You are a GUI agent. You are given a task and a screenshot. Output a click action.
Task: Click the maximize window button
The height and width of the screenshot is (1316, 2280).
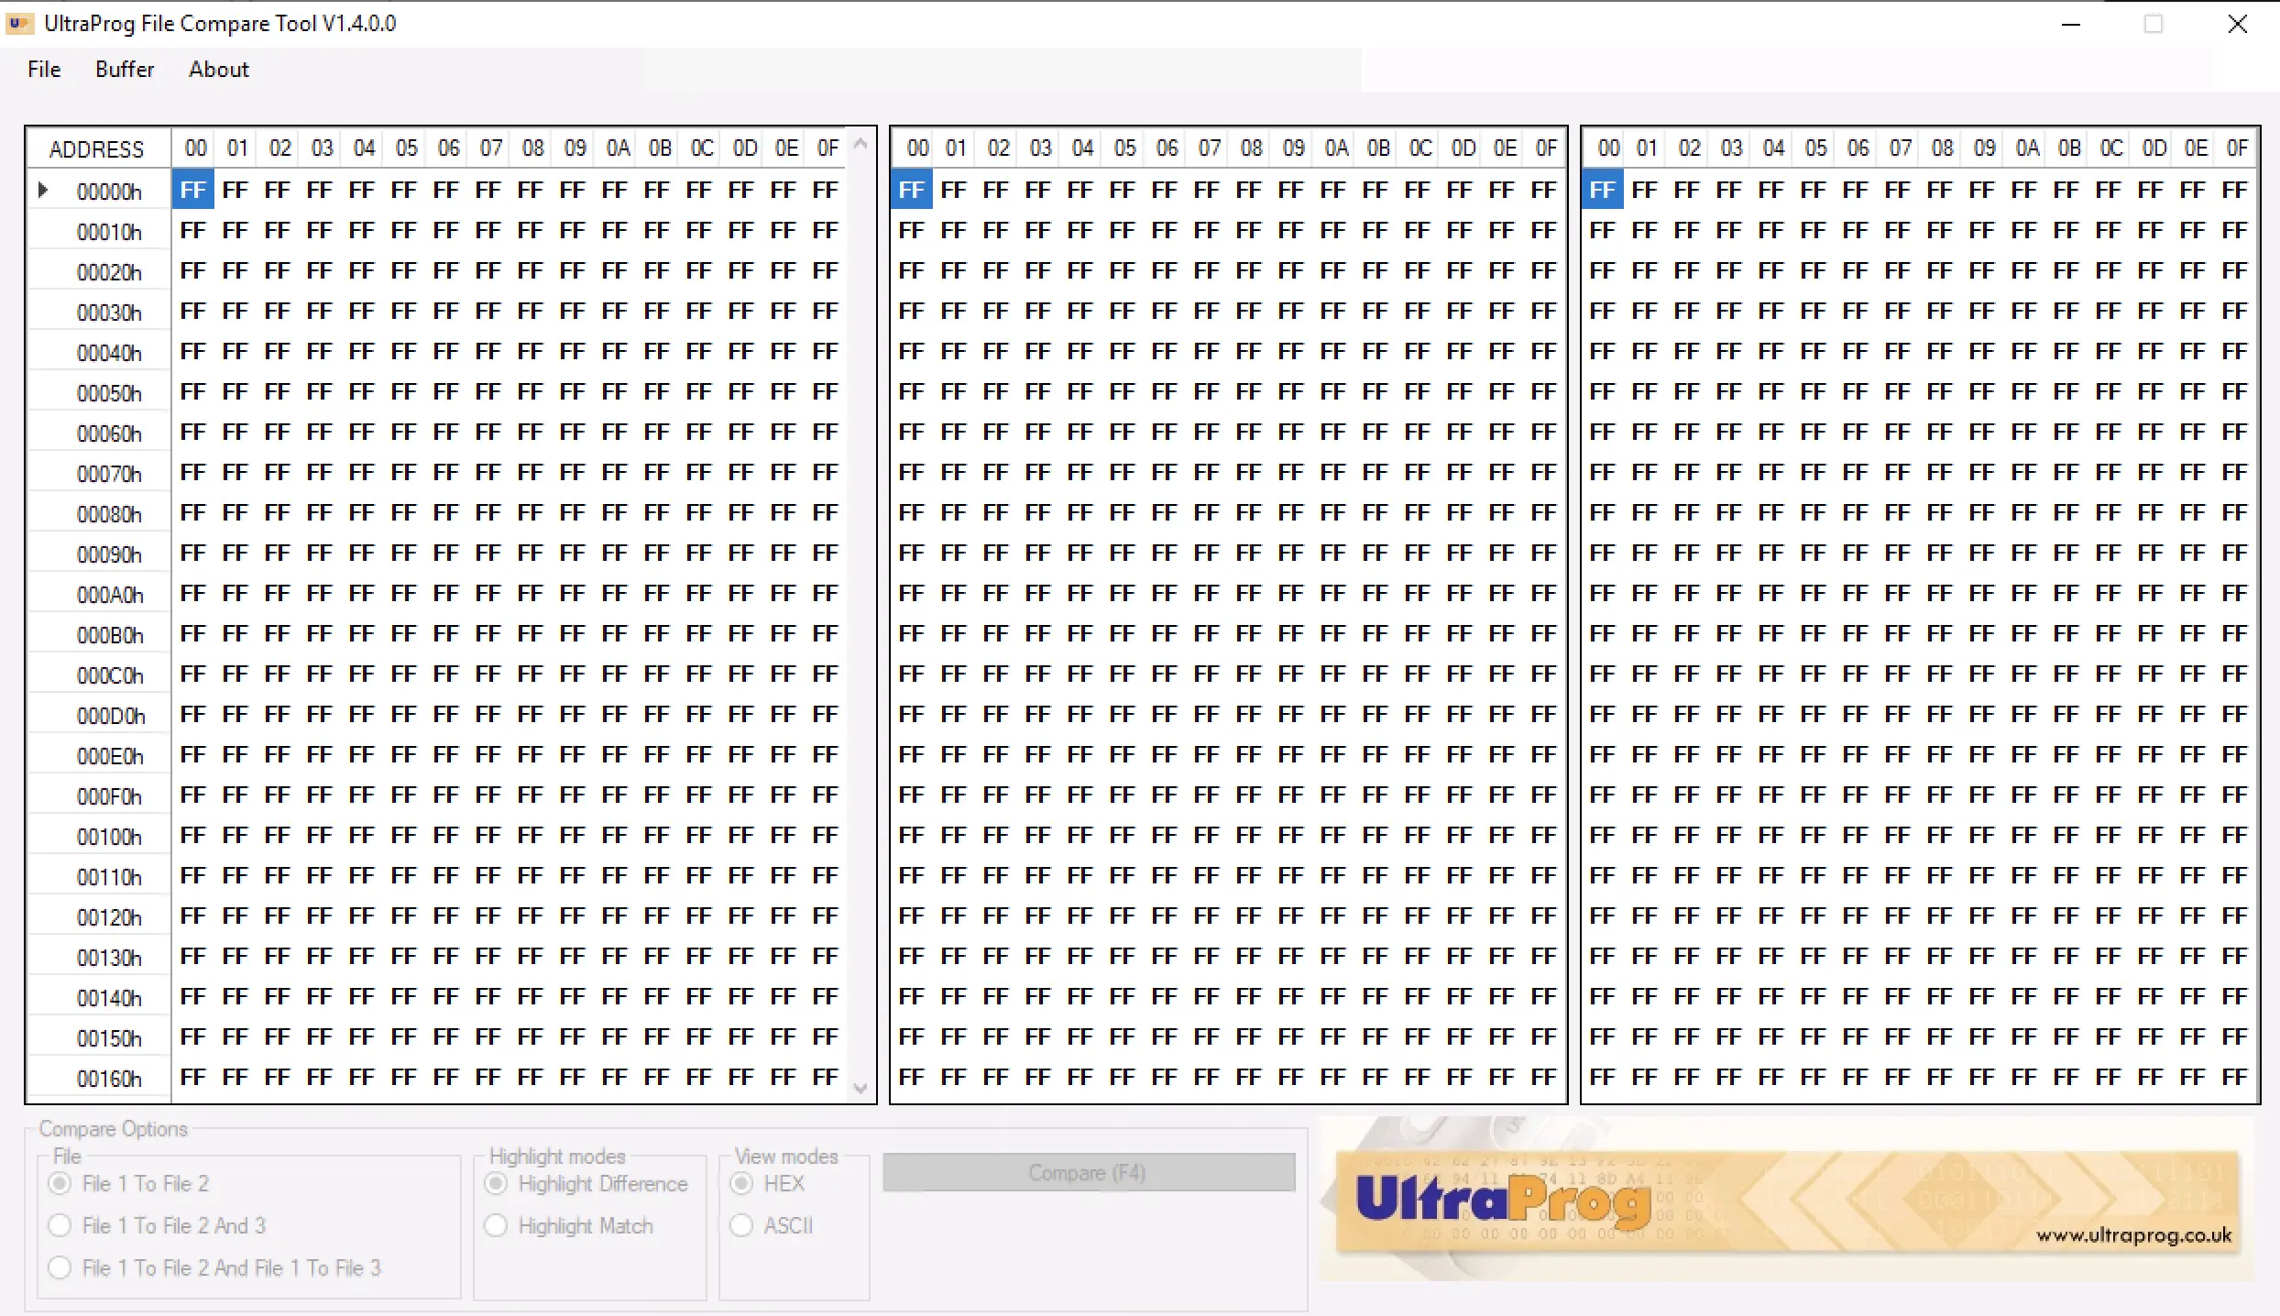click(2154, 25)
